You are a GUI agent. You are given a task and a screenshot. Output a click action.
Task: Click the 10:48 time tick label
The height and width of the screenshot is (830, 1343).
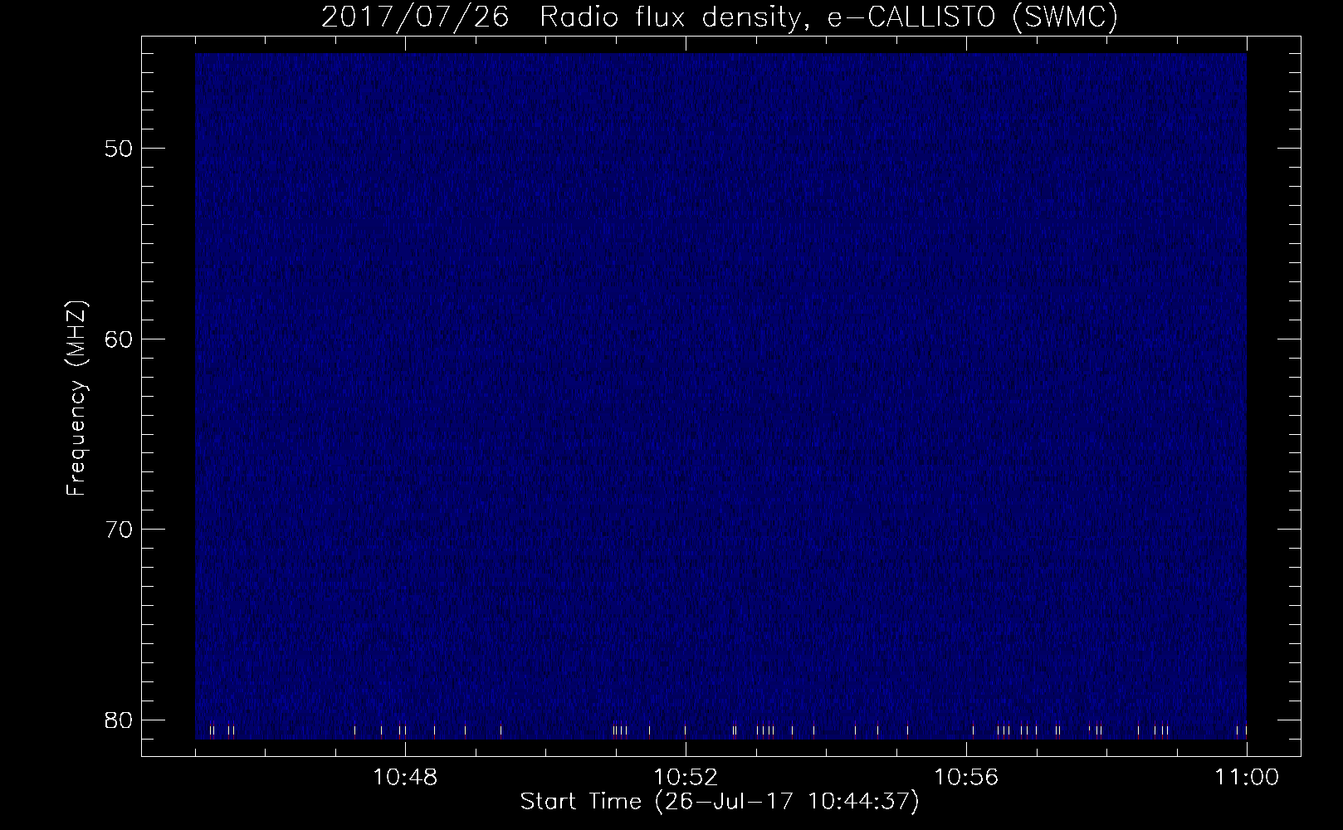click(x=405, y=778)
